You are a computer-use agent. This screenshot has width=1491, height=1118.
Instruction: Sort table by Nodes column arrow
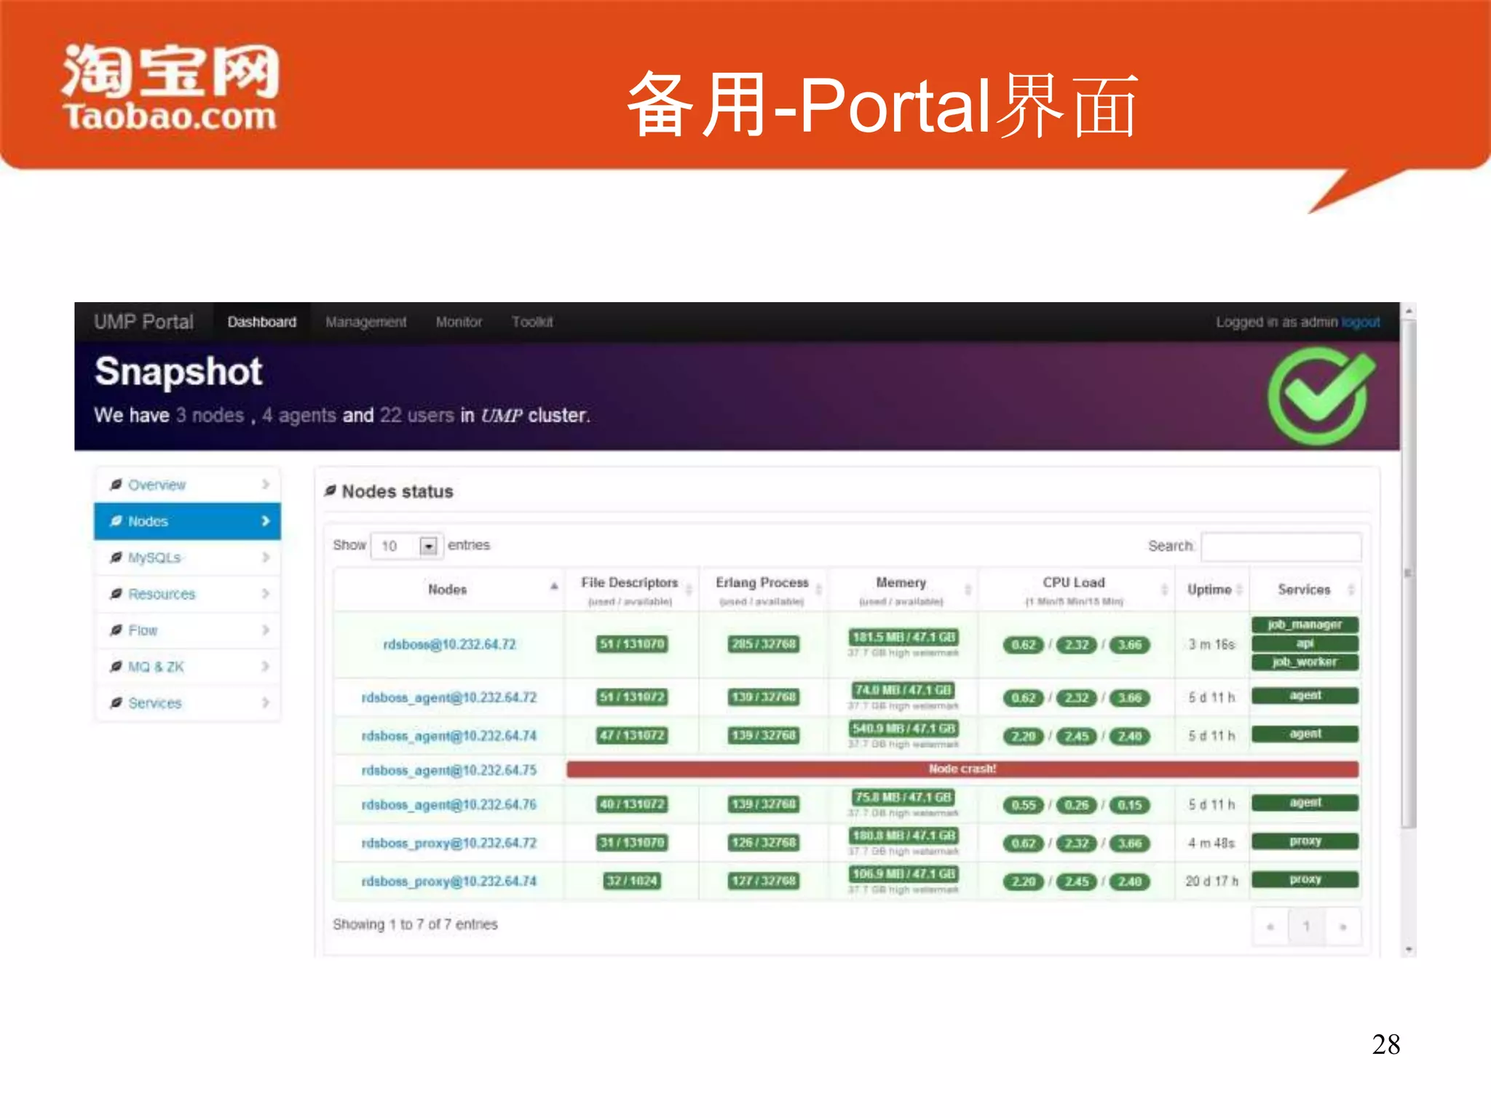(x=554, y=587)
